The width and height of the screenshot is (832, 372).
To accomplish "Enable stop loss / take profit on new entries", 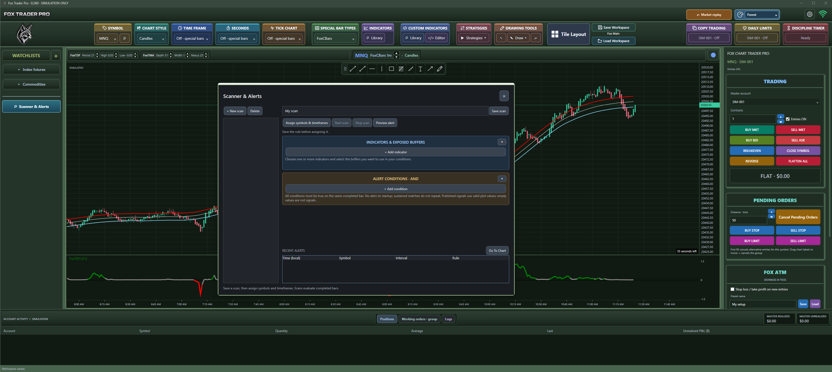I will tap(732, 289).
